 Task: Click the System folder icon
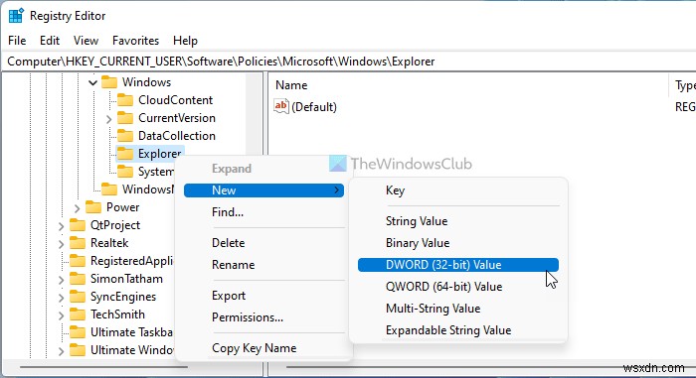click(125, 172)
